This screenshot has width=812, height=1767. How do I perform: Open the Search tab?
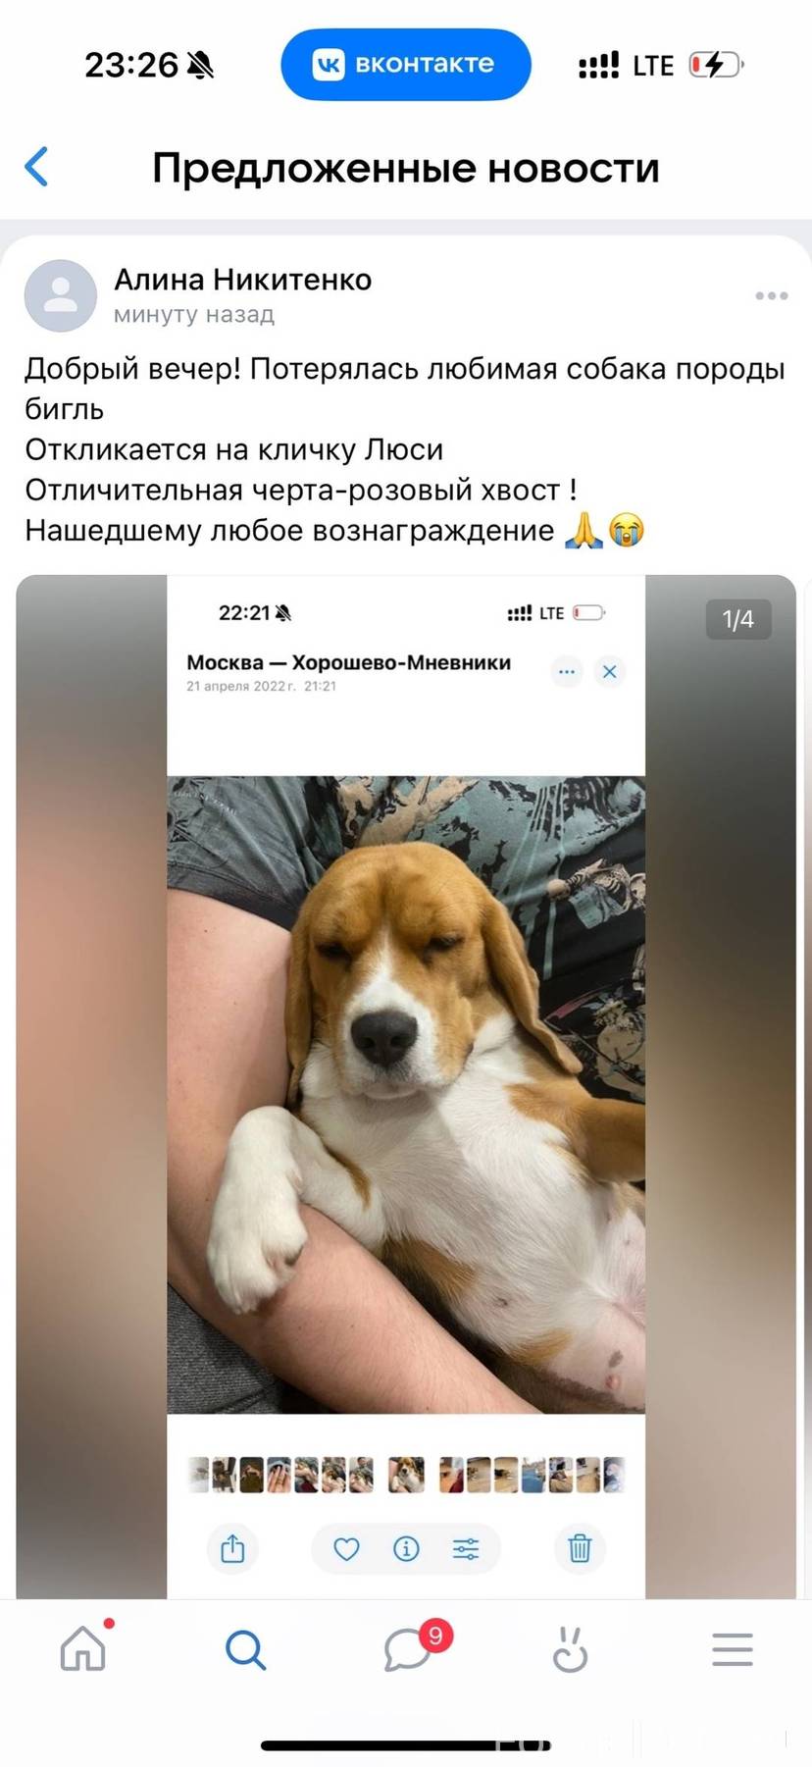click(x=245, y=1649)
